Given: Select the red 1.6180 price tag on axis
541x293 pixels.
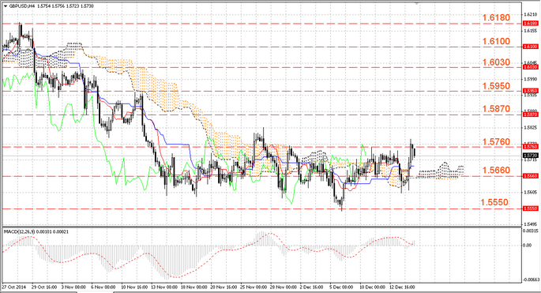Looking at the screenshot, I should pyautogui.click(x=531, y=23).
